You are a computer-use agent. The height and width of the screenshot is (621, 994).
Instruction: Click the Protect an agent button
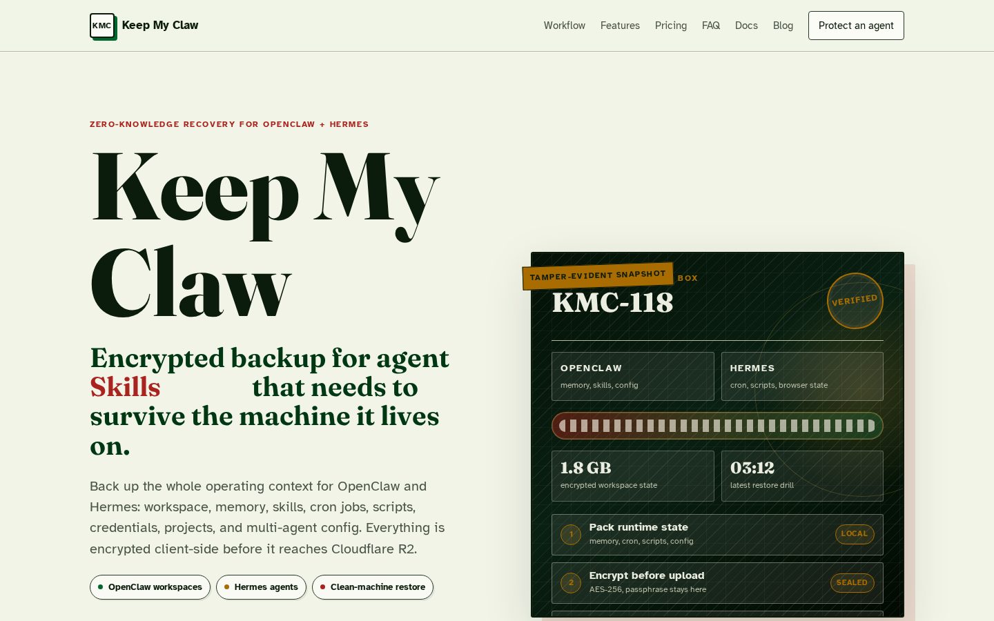[x=856, y=26]
